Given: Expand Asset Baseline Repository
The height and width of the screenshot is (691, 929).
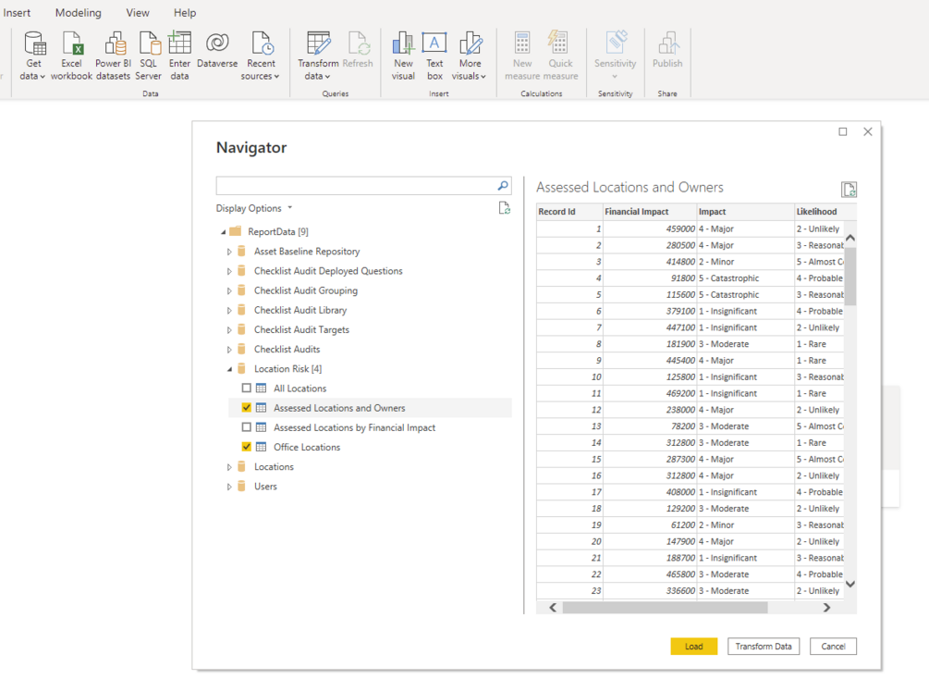Looking at the screenshot, I should [229, 252].
